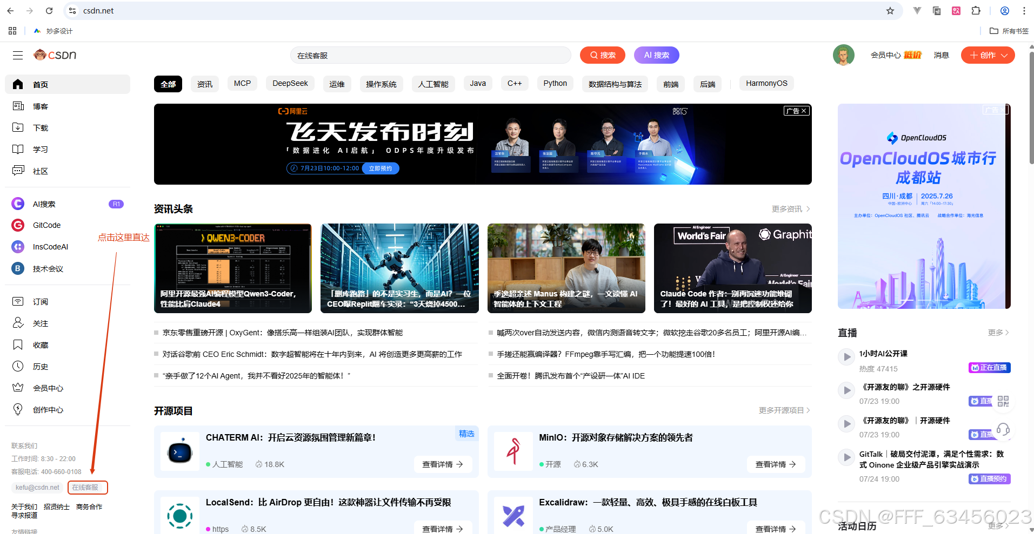Expand 更多 next to 直播
1034x534 pixels.
pos(998,333)
